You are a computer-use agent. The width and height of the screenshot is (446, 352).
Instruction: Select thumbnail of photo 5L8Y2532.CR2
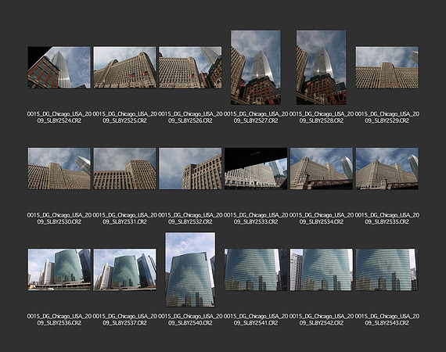point(190,169)
